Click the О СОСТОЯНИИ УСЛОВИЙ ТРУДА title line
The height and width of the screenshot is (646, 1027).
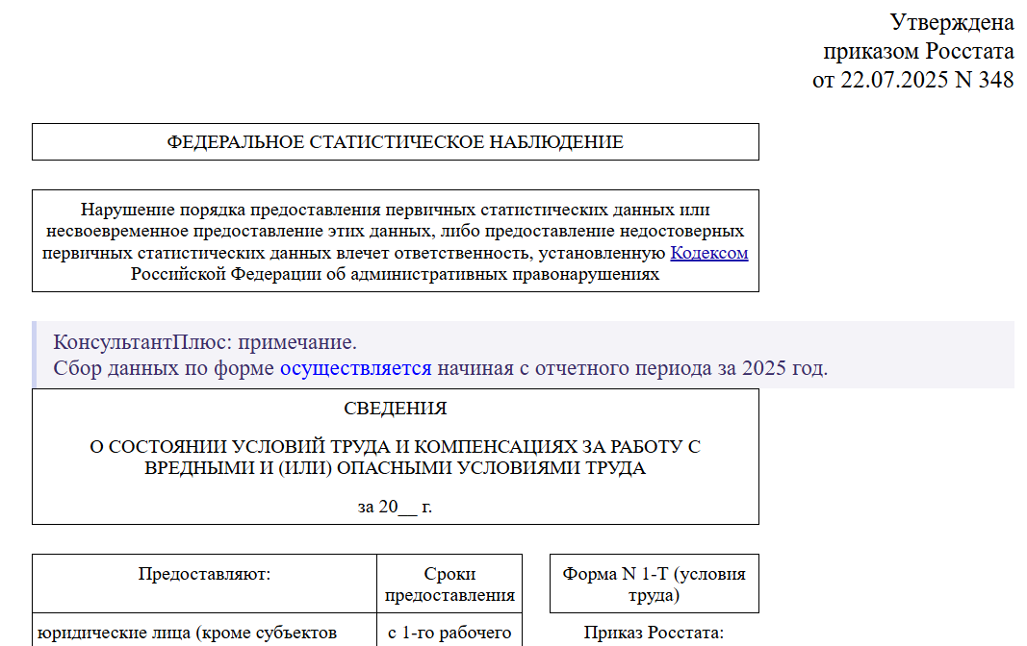(395, 448)
